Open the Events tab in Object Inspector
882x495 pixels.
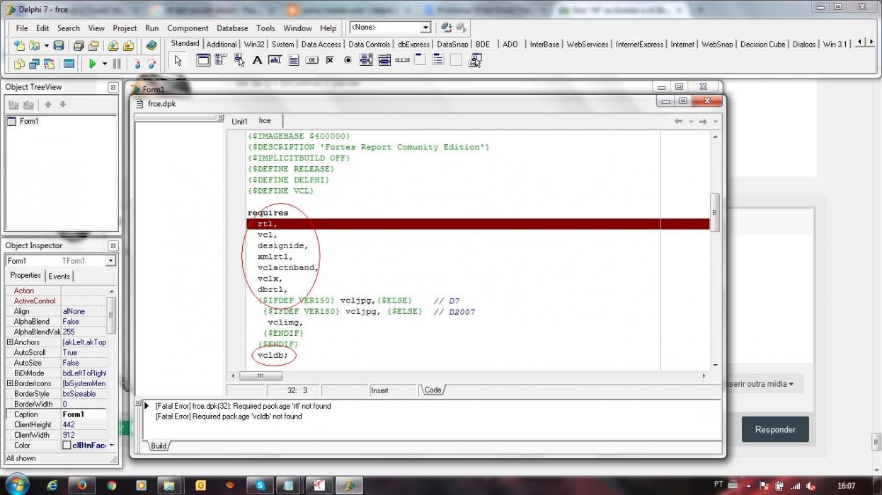59,276
